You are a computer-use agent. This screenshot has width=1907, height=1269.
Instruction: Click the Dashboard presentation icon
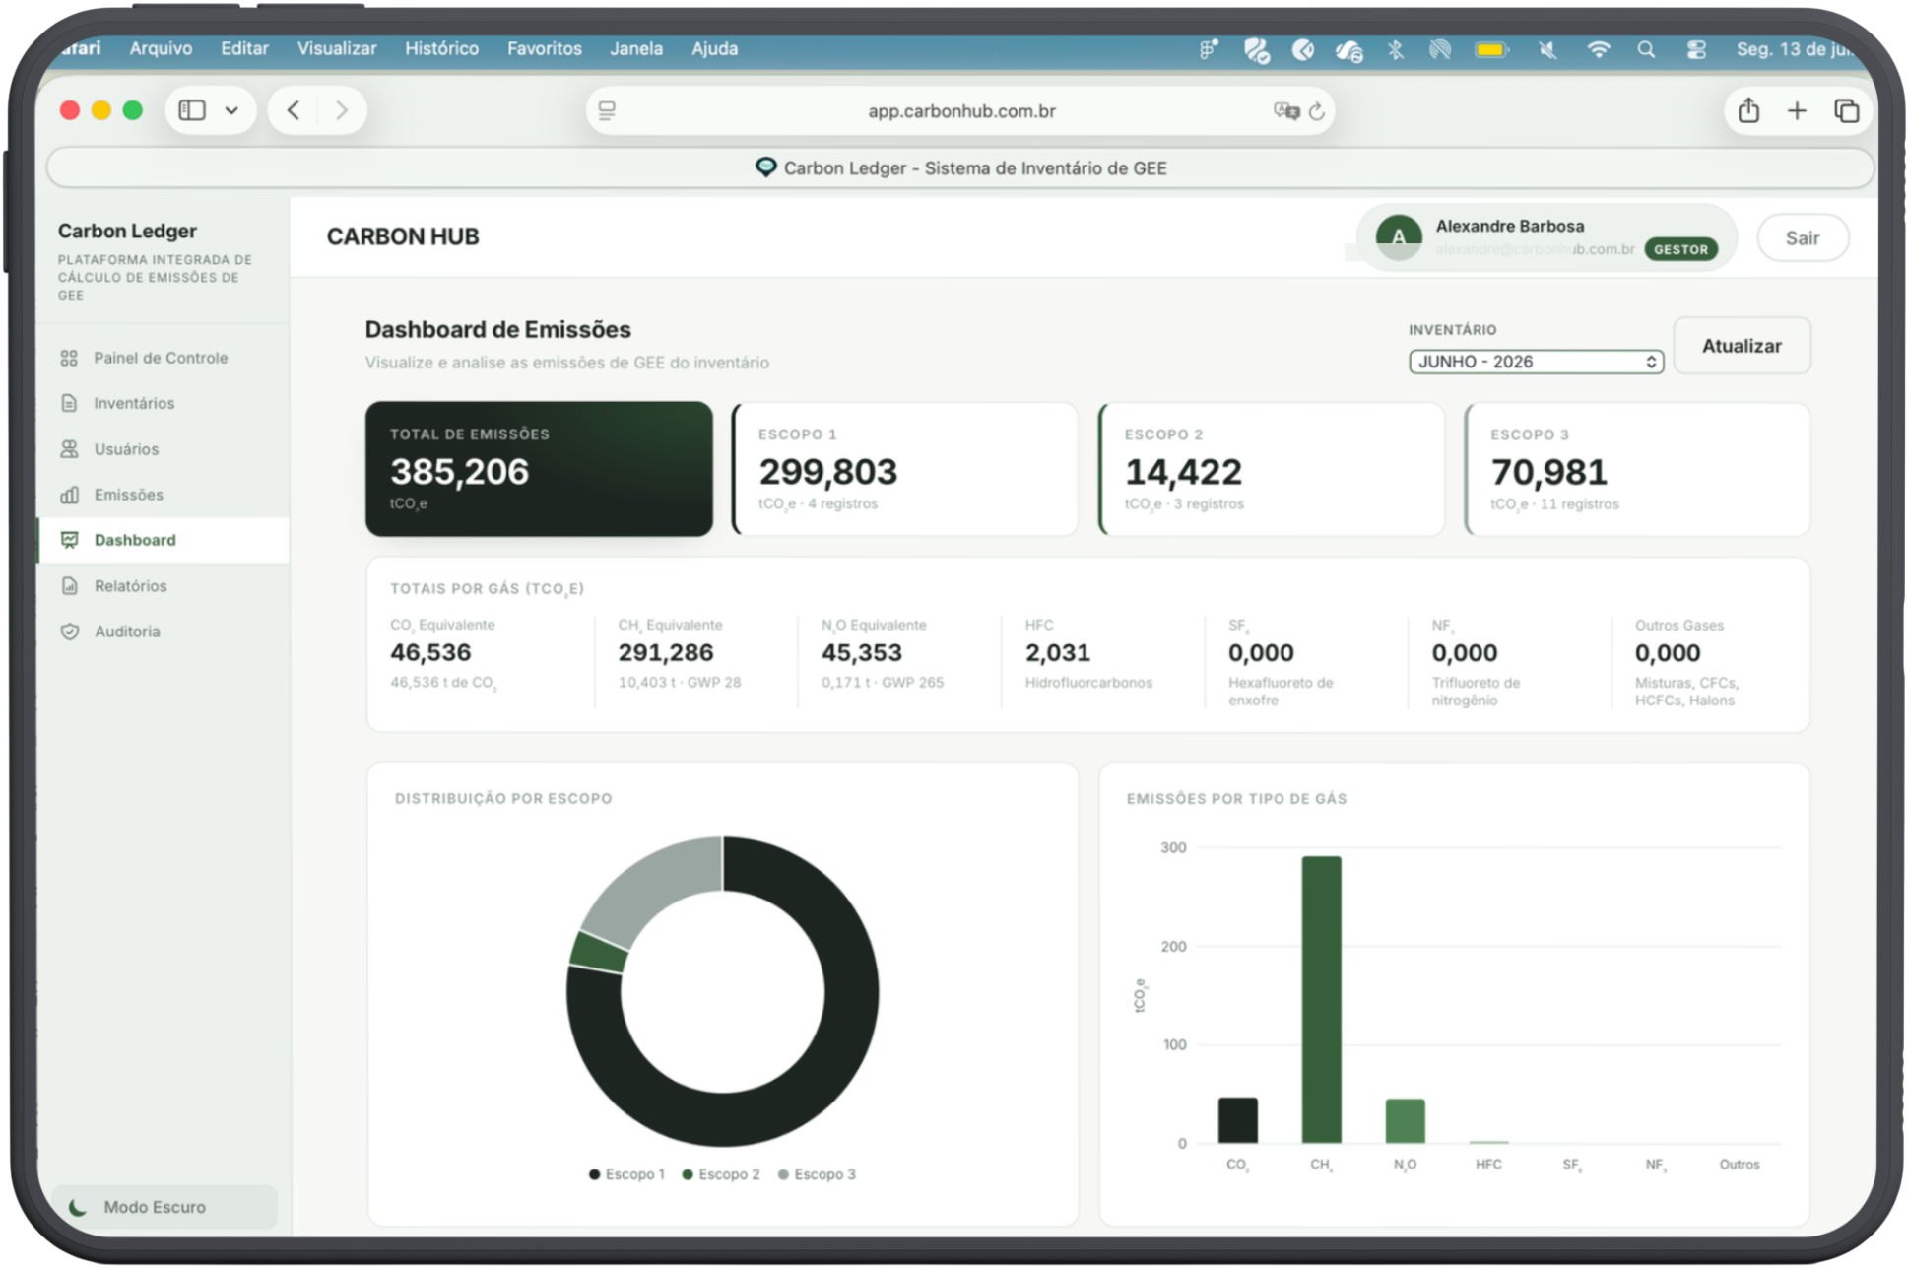[69, 540]
